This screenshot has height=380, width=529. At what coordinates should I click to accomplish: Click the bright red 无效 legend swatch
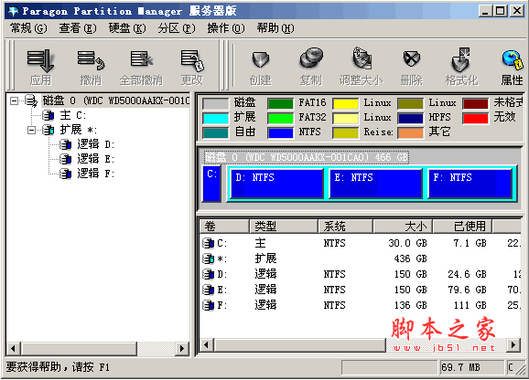[475, 118]
